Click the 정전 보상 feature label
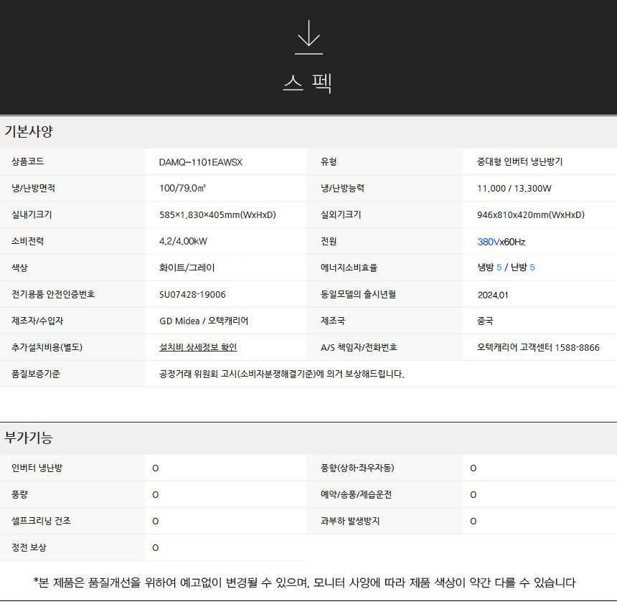 [x=29, y=547]
